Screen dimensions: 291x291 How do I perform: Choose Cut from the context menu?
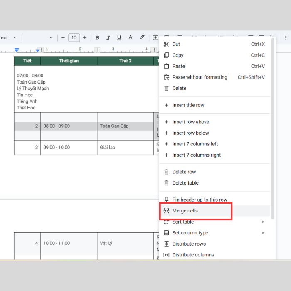coord(215,44)
